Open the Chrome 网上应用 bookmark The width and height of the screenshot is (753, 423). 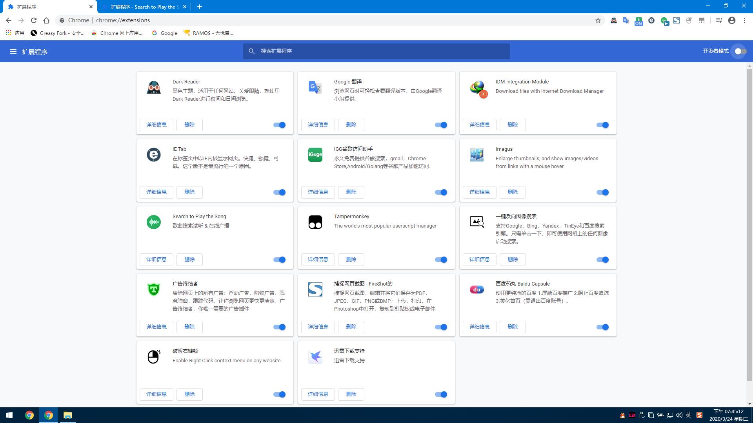[117, 33]
